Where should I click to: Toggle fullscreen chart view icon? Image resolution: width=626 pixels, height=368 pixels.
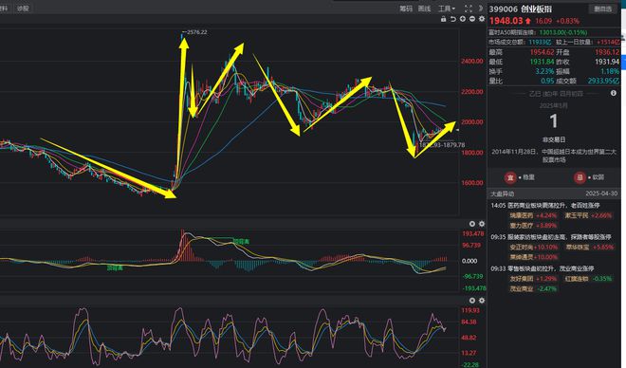coord(469,9)
